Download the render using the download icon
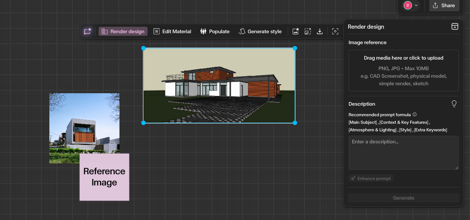The image size is (470, 220). tap(320, 31)
